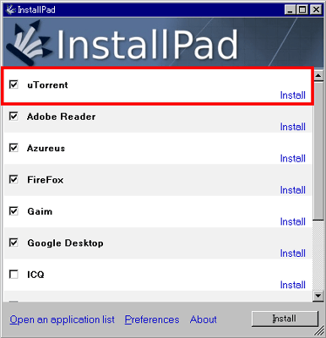This screenshot has height=338, width=326.
Task: Uncheck the Adobe Reader checkbox
Action: 14,116
